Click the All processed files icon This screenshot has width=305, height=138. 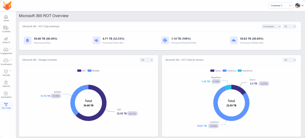coord(28,40)
